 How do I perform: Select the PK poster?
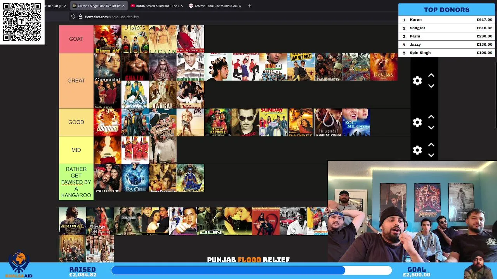(190, 122)
